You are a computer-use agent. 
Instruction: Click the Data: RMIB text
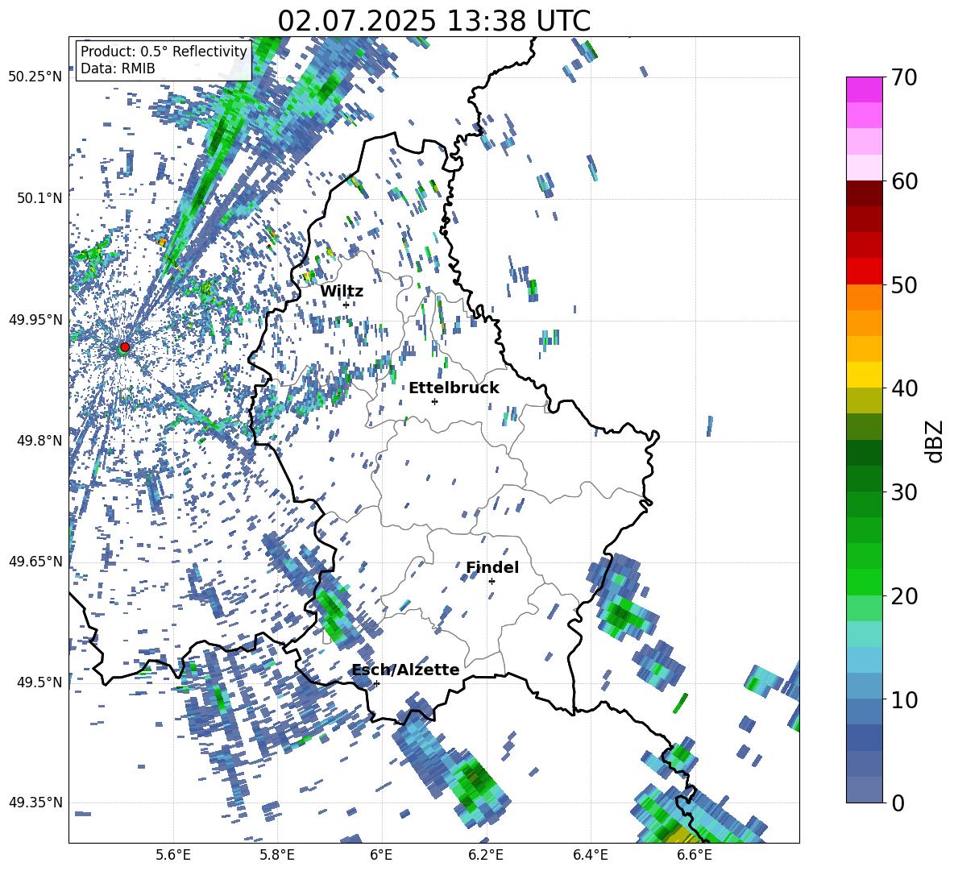pyautogui.click(x=118, y=68)
